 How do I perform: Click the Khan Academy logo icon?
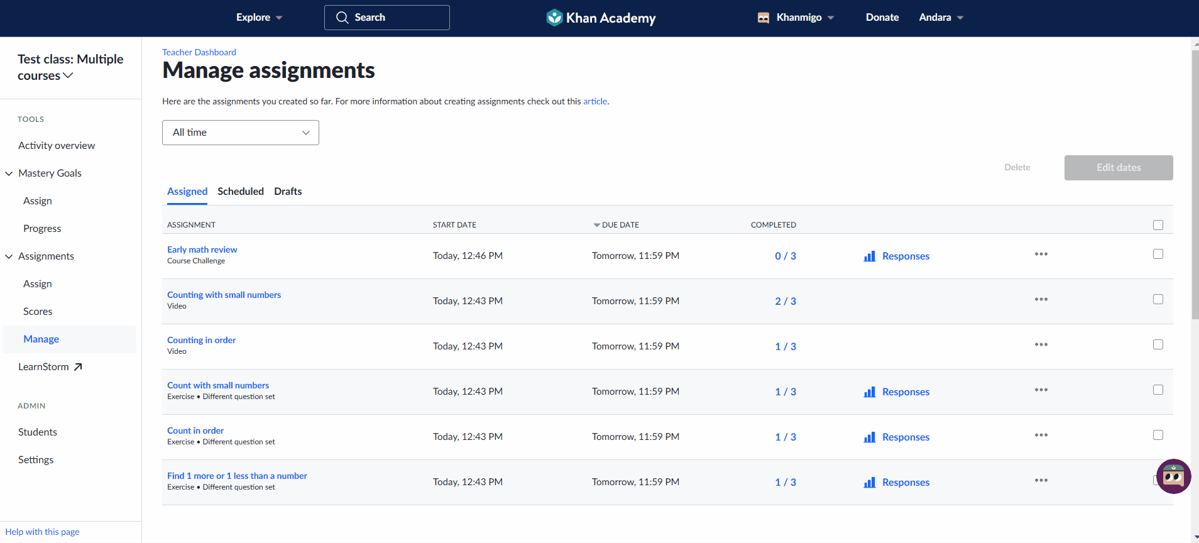coord(554,18)
